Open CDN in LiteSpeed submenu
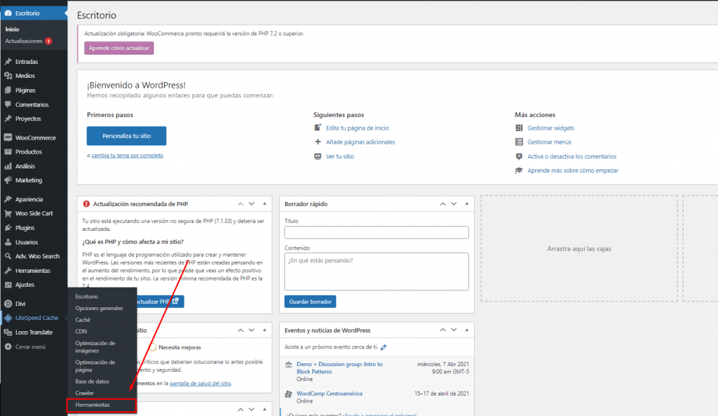The height and width of the screenshot is (416, 718). click(x=81, y=331)
